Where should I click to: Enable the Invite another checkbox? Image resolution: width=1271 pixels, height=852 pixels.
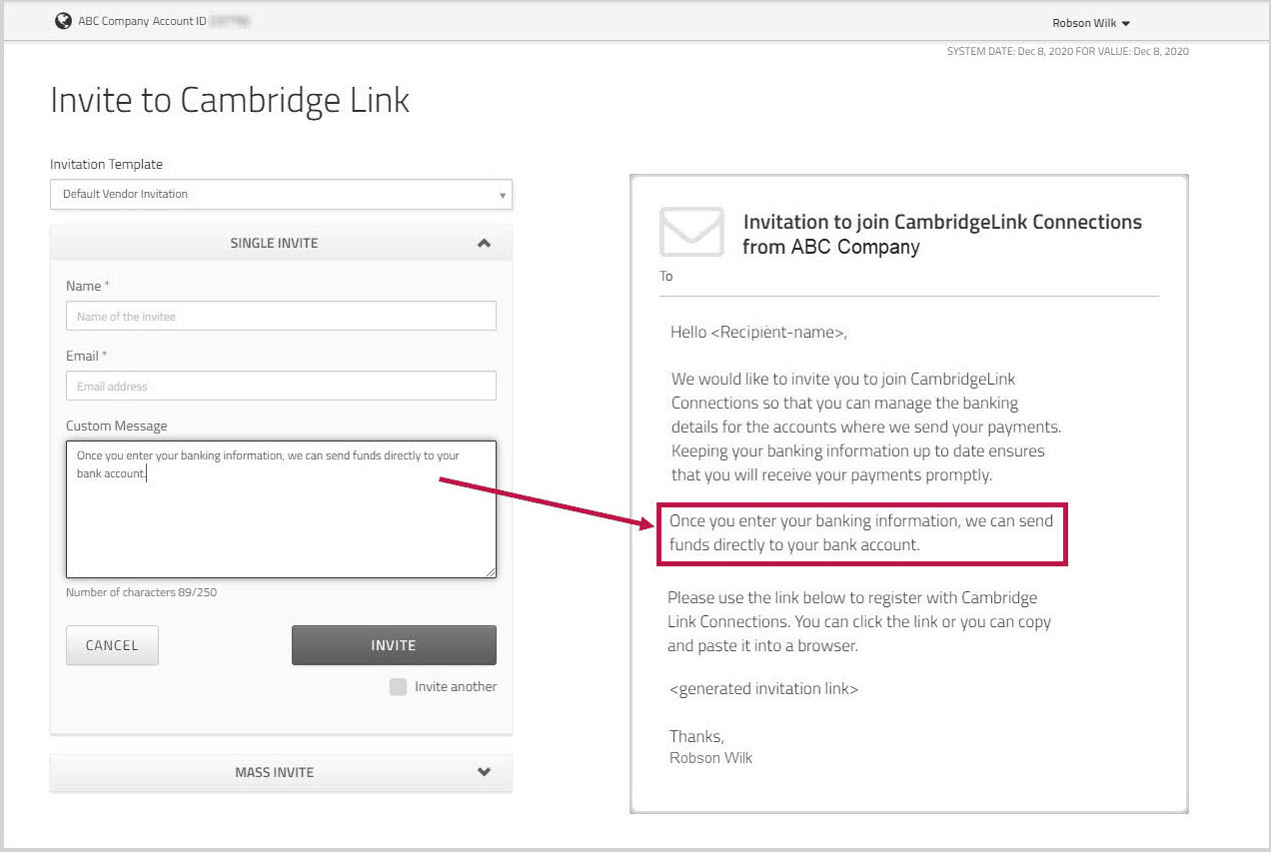(398, 686)
